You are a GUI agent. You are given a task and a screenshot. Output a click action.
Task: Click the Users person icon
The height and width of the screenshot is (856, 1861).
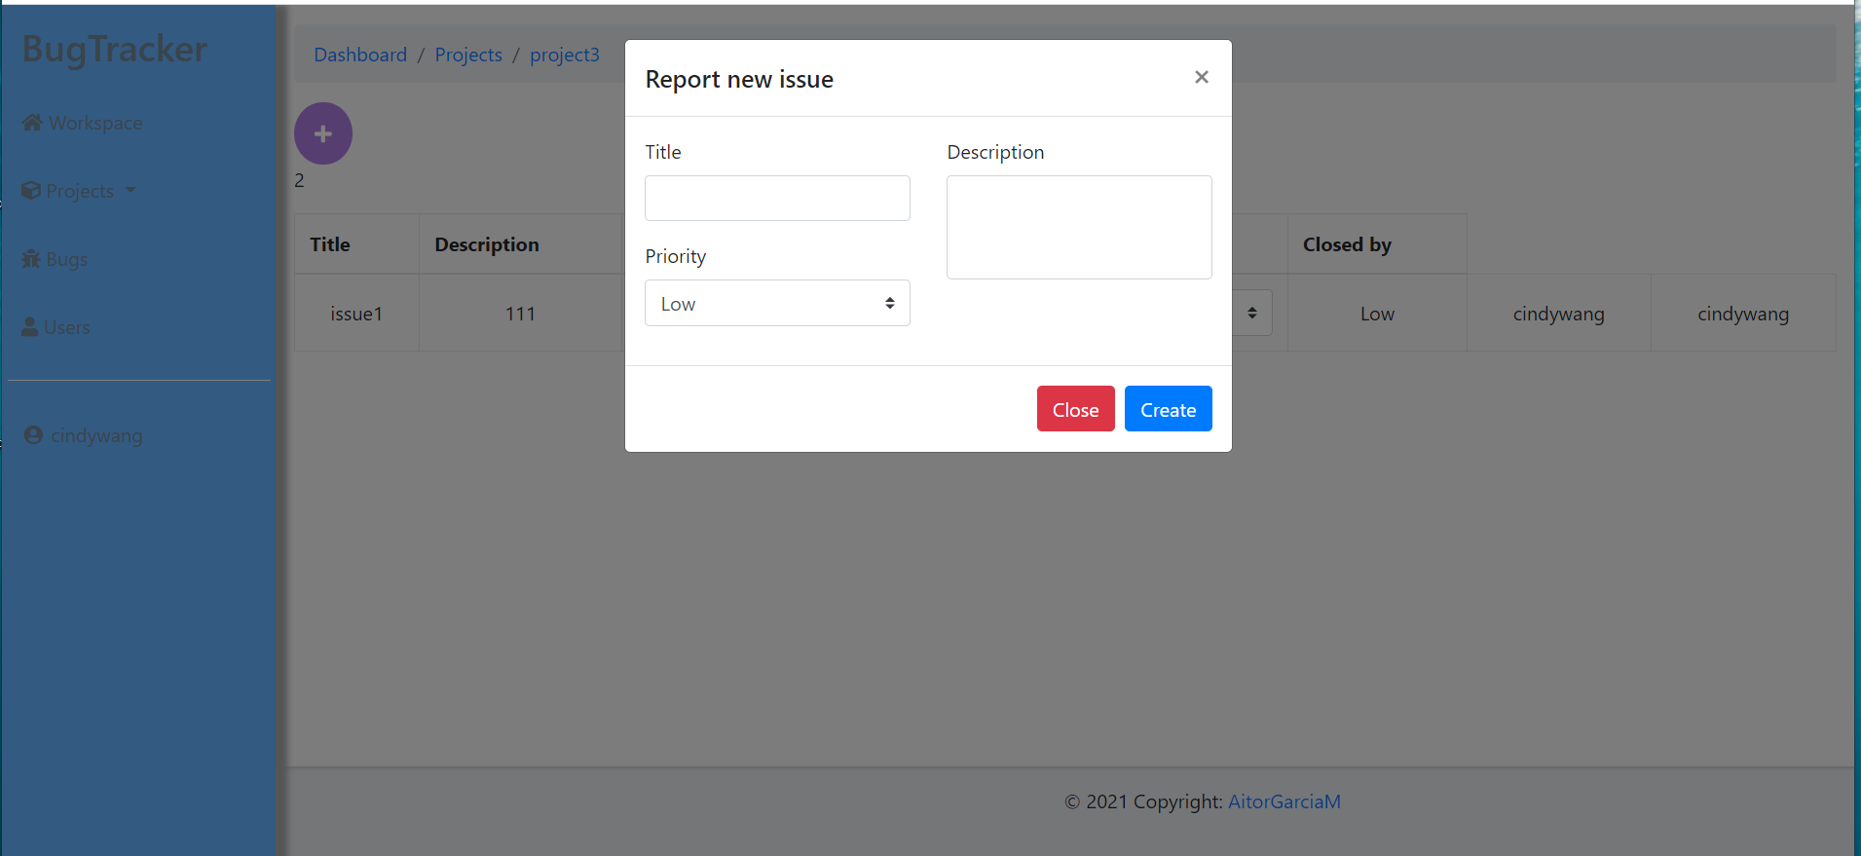tap(30, 327)
